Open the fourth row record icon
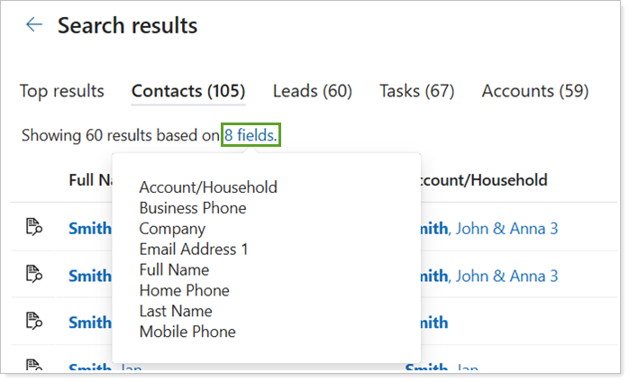This screenshot has width=629, height=382. pos(34,367)
